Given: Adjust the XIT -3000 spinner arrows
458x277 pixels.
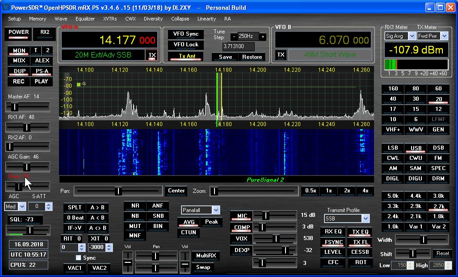Looking at the screenshot, I should pos(109,247).
